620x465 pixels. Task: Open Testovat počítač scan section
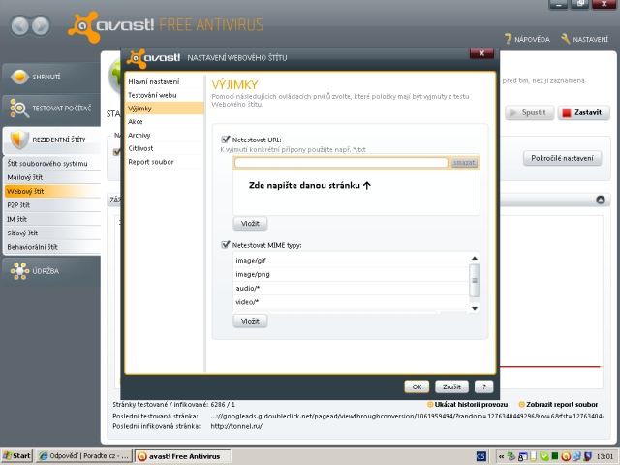51,108
